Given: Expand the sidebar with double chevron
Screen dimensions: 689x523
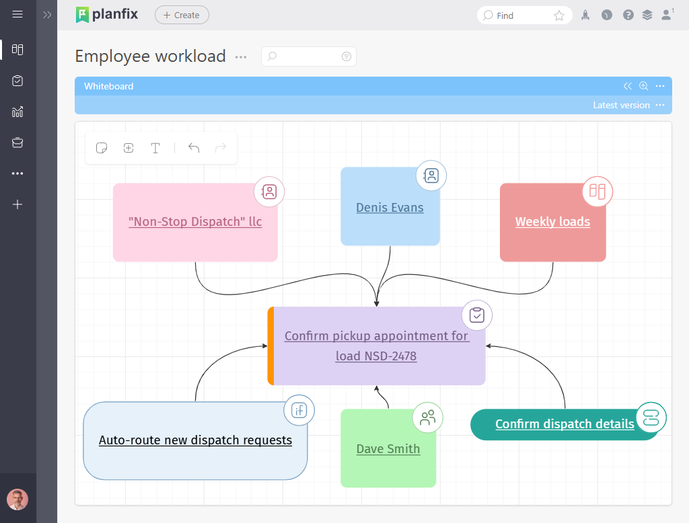Looking at the screenshot, I should pyautogui.click(x=47, y=15).
